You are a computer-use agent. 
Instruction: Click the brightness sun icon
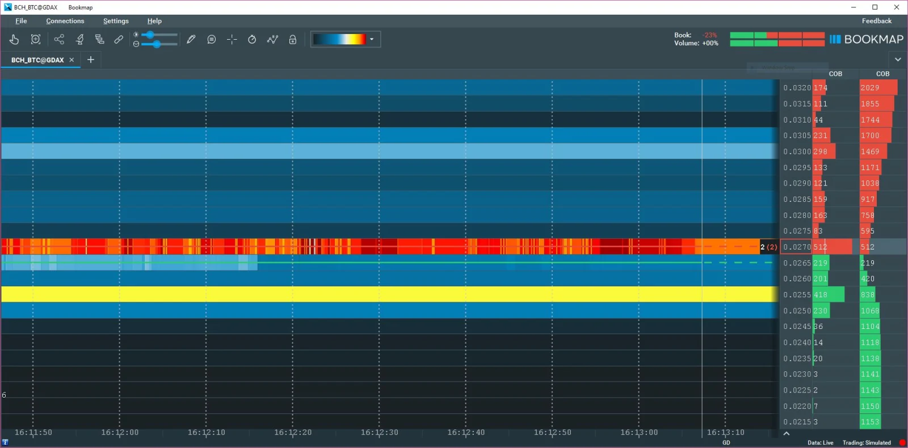pos(136,35)
